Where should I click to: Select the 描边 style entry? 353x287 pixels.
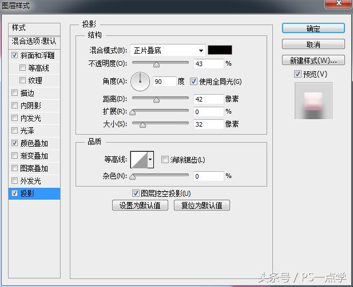(27, 93)
